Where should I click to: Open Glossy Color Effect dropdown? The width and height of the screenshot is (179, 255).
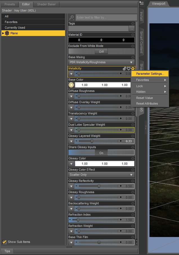point(101,175)
